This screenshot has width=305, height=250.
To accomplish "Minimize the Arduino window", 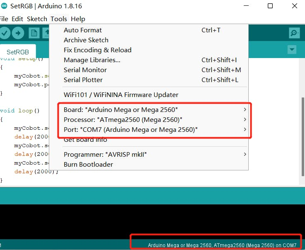I will (x=246, y=6).
